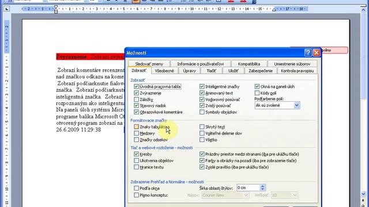This screenshot has width=369, height=207.
Task: Switch to the Sledovať zmeny tab
Action: pyautogui.click(x=149, y=64)
